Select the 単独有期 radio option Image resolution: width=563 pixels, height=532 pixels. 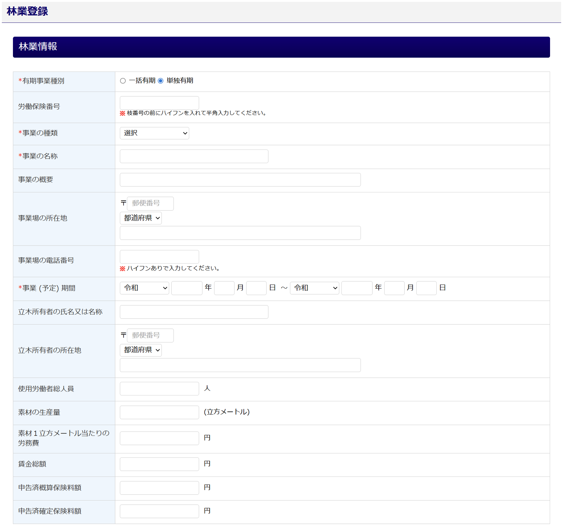(160, 81)
